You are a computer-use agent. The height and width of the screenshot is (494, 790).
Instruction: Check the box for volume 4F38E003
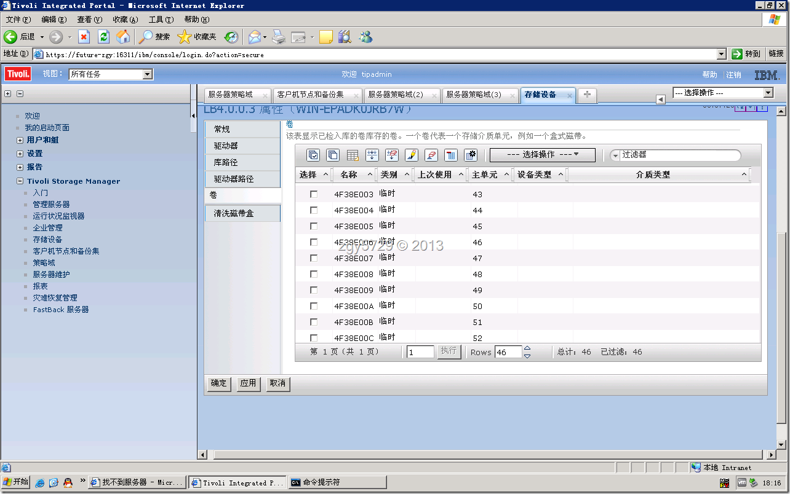[314, 194]
